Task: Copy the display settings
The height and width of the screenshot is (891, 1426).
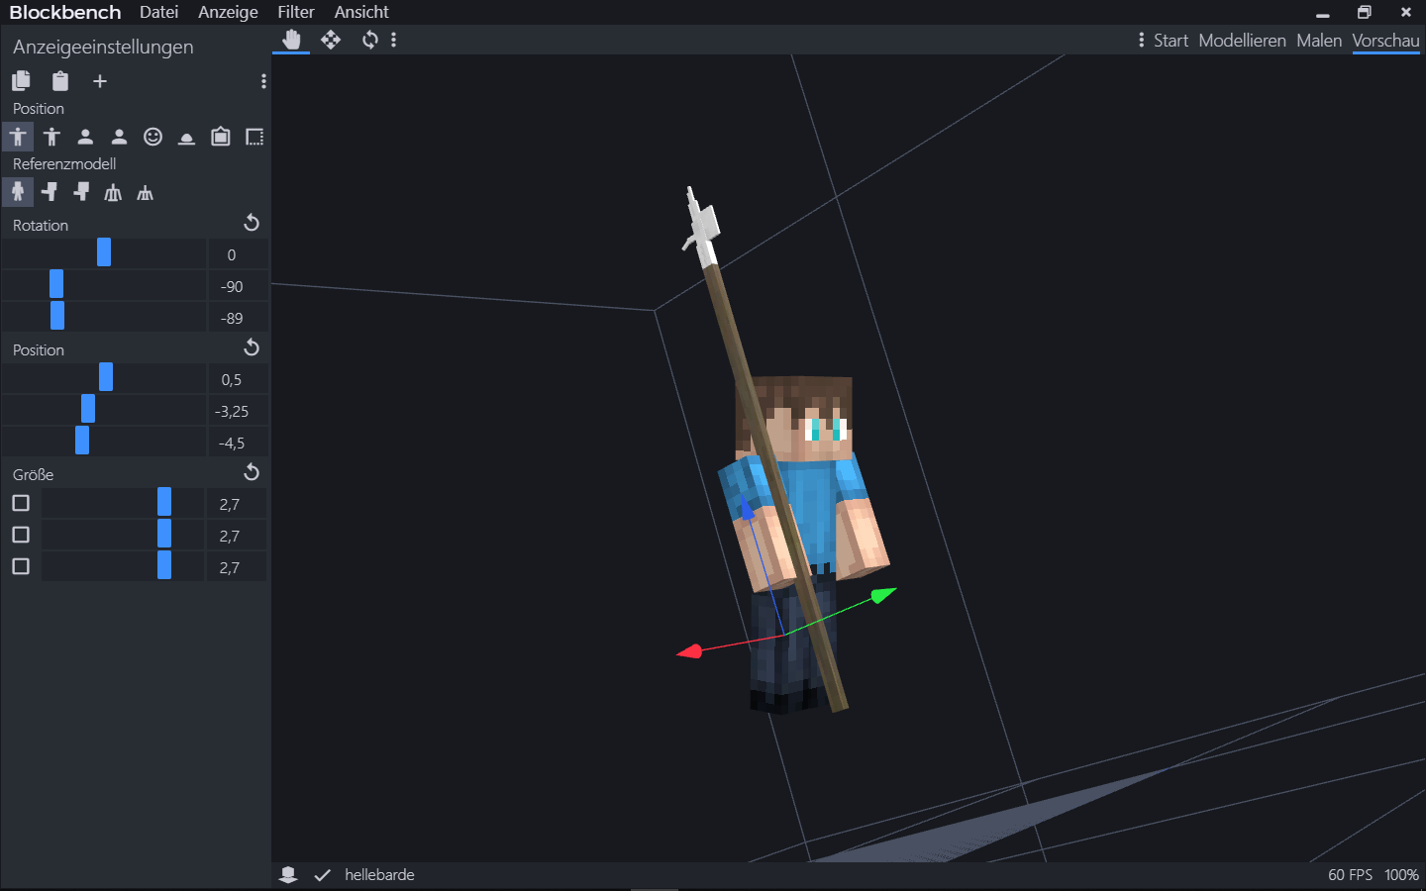Action: pyautogui.click(x=21, y=81)
